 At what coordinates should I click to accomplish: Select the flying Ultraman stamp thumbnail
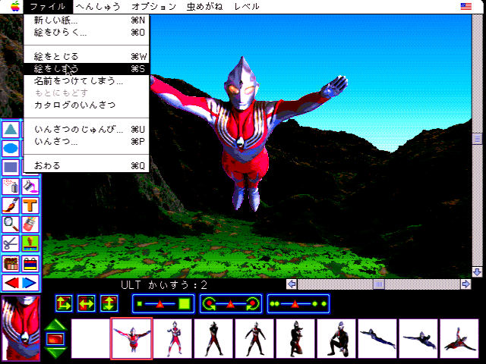pos(131,339)
